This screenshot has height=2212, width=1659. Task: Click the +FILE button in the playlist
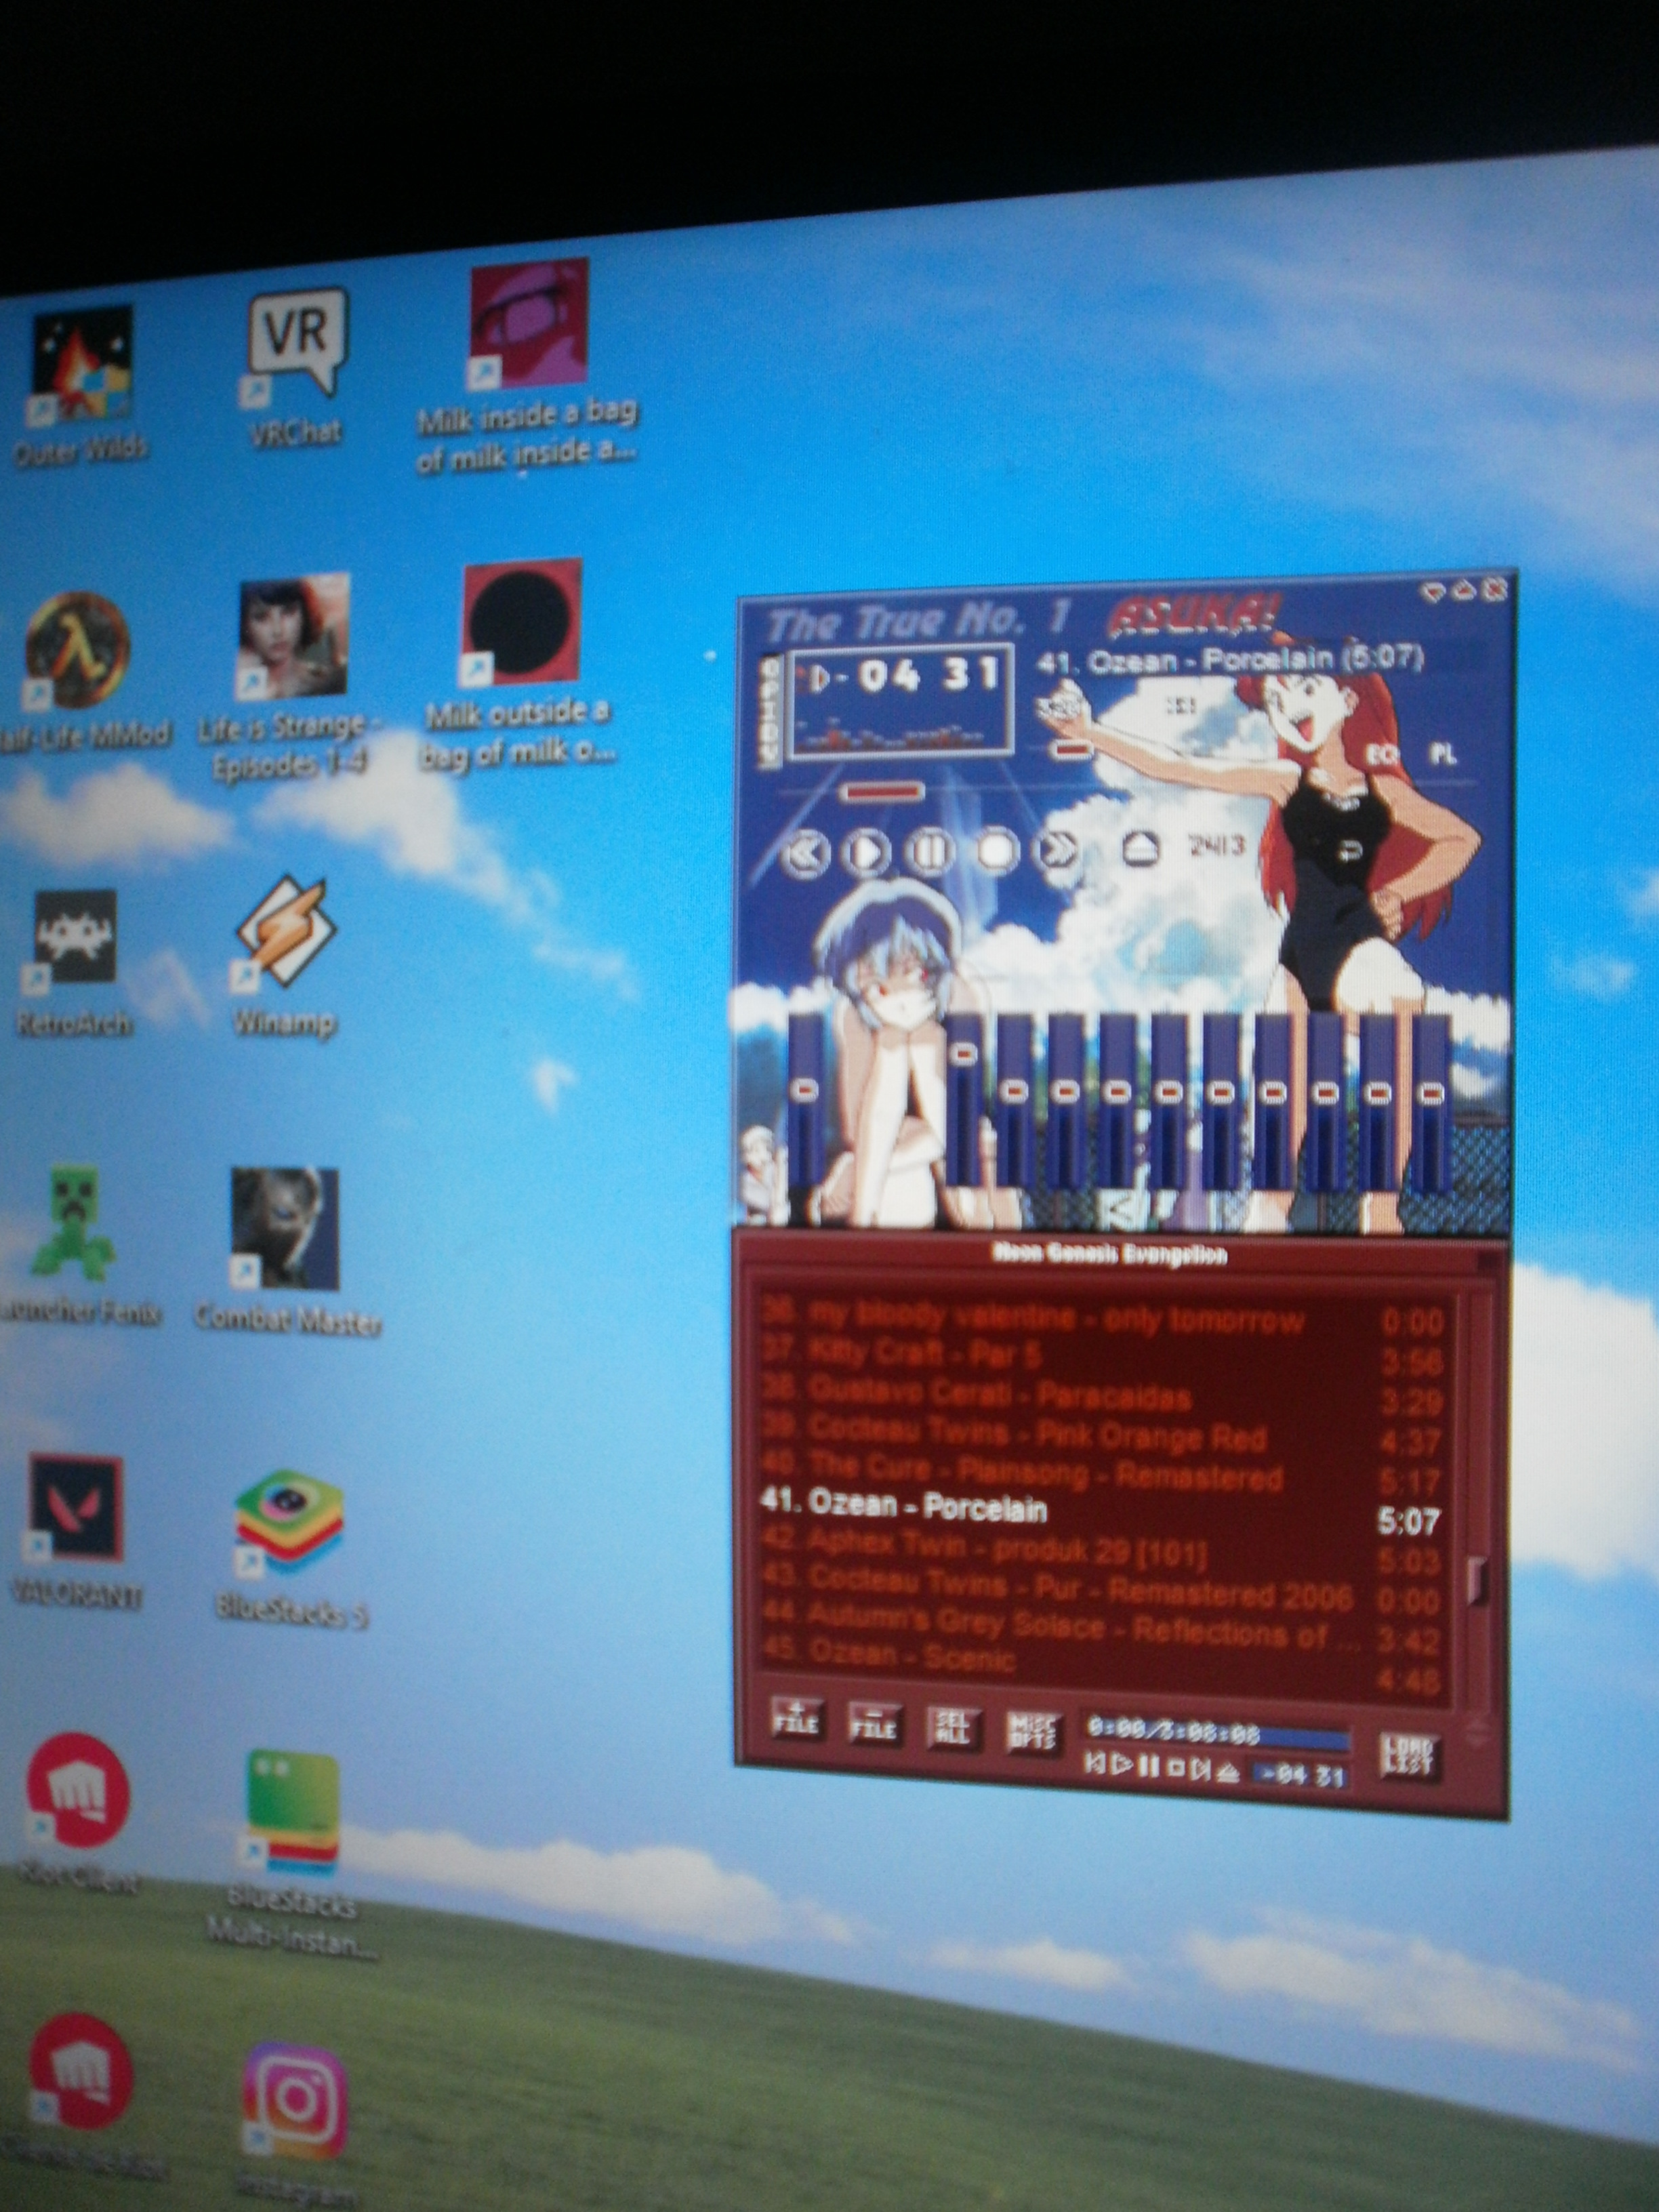[797, 1721]
